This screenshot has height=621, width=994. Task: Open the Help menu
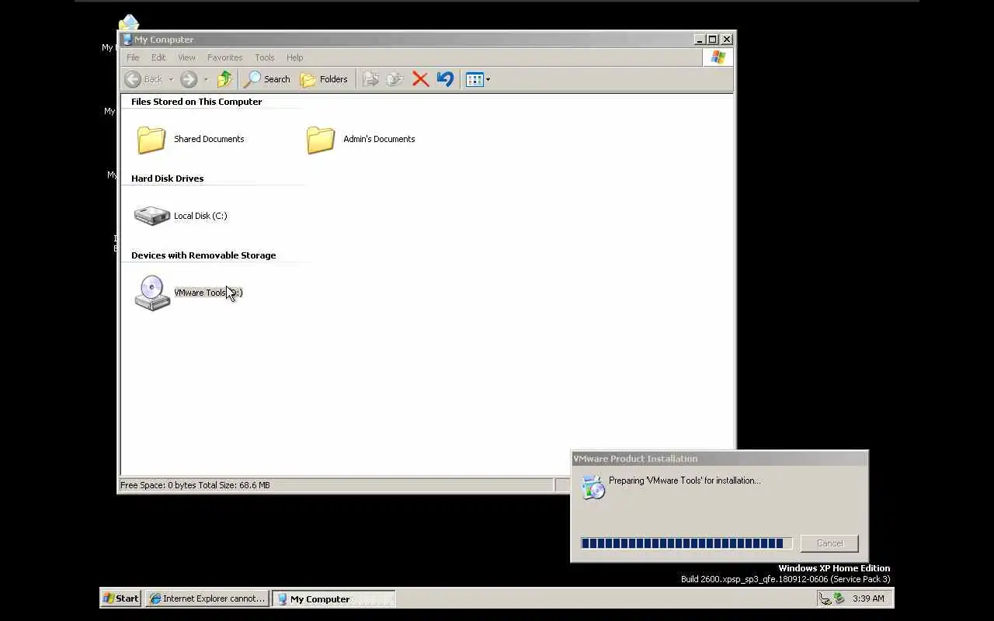(294, 57)
